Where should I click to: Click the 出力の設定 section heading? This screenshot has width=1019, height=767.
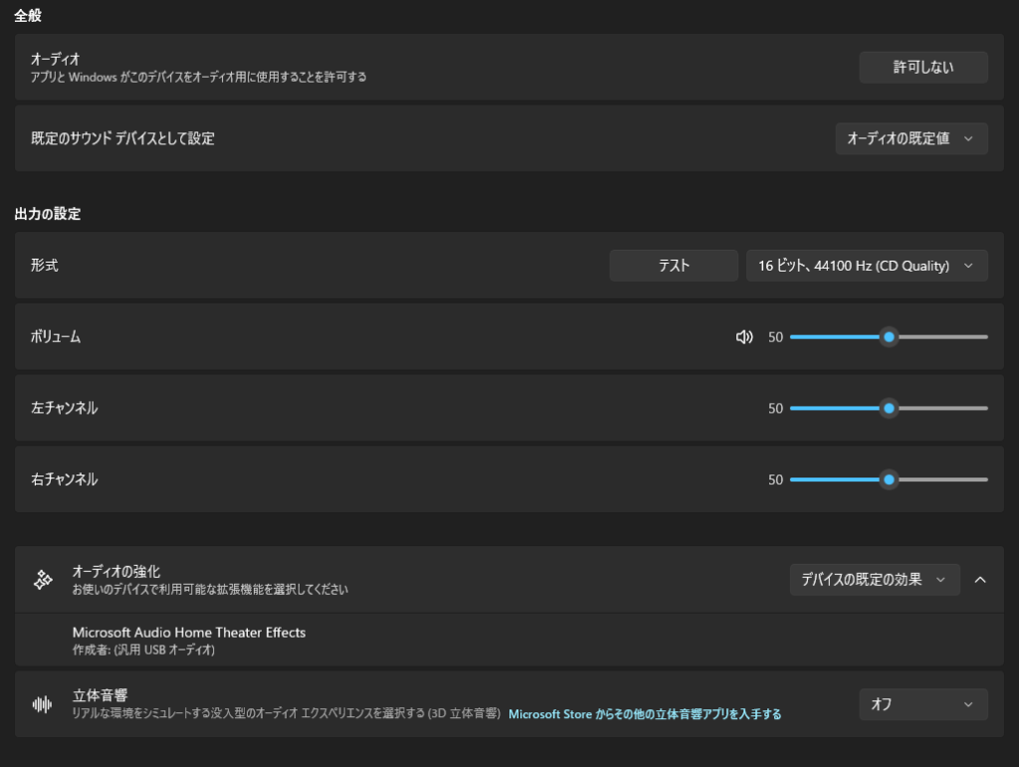click(x=48, y=214)
